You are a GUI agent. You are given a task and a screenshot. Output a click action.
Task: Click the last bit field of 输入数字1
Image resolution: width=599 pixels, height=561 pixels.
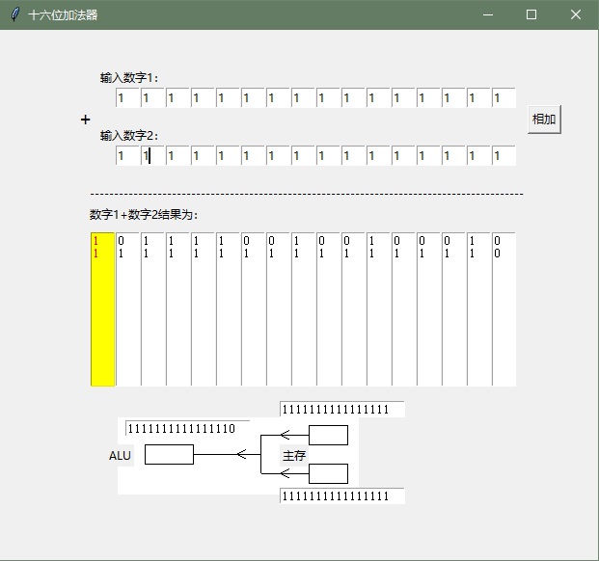(504, 97)
